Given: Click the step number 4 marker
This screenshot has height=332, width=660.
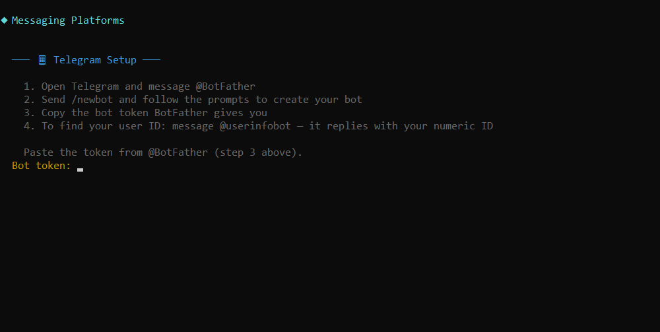Looking at the screenshot, I should coord(28,126).
